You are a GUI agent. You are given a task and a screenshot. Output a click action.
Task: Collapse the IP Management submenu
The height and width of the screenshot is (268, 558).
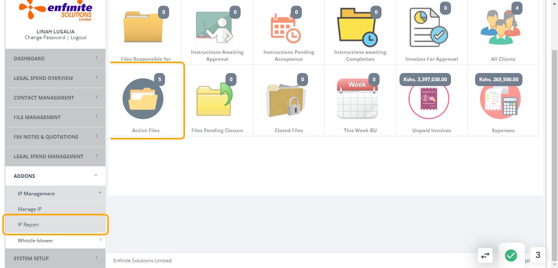pyautogui.click(x=55, y=194)
